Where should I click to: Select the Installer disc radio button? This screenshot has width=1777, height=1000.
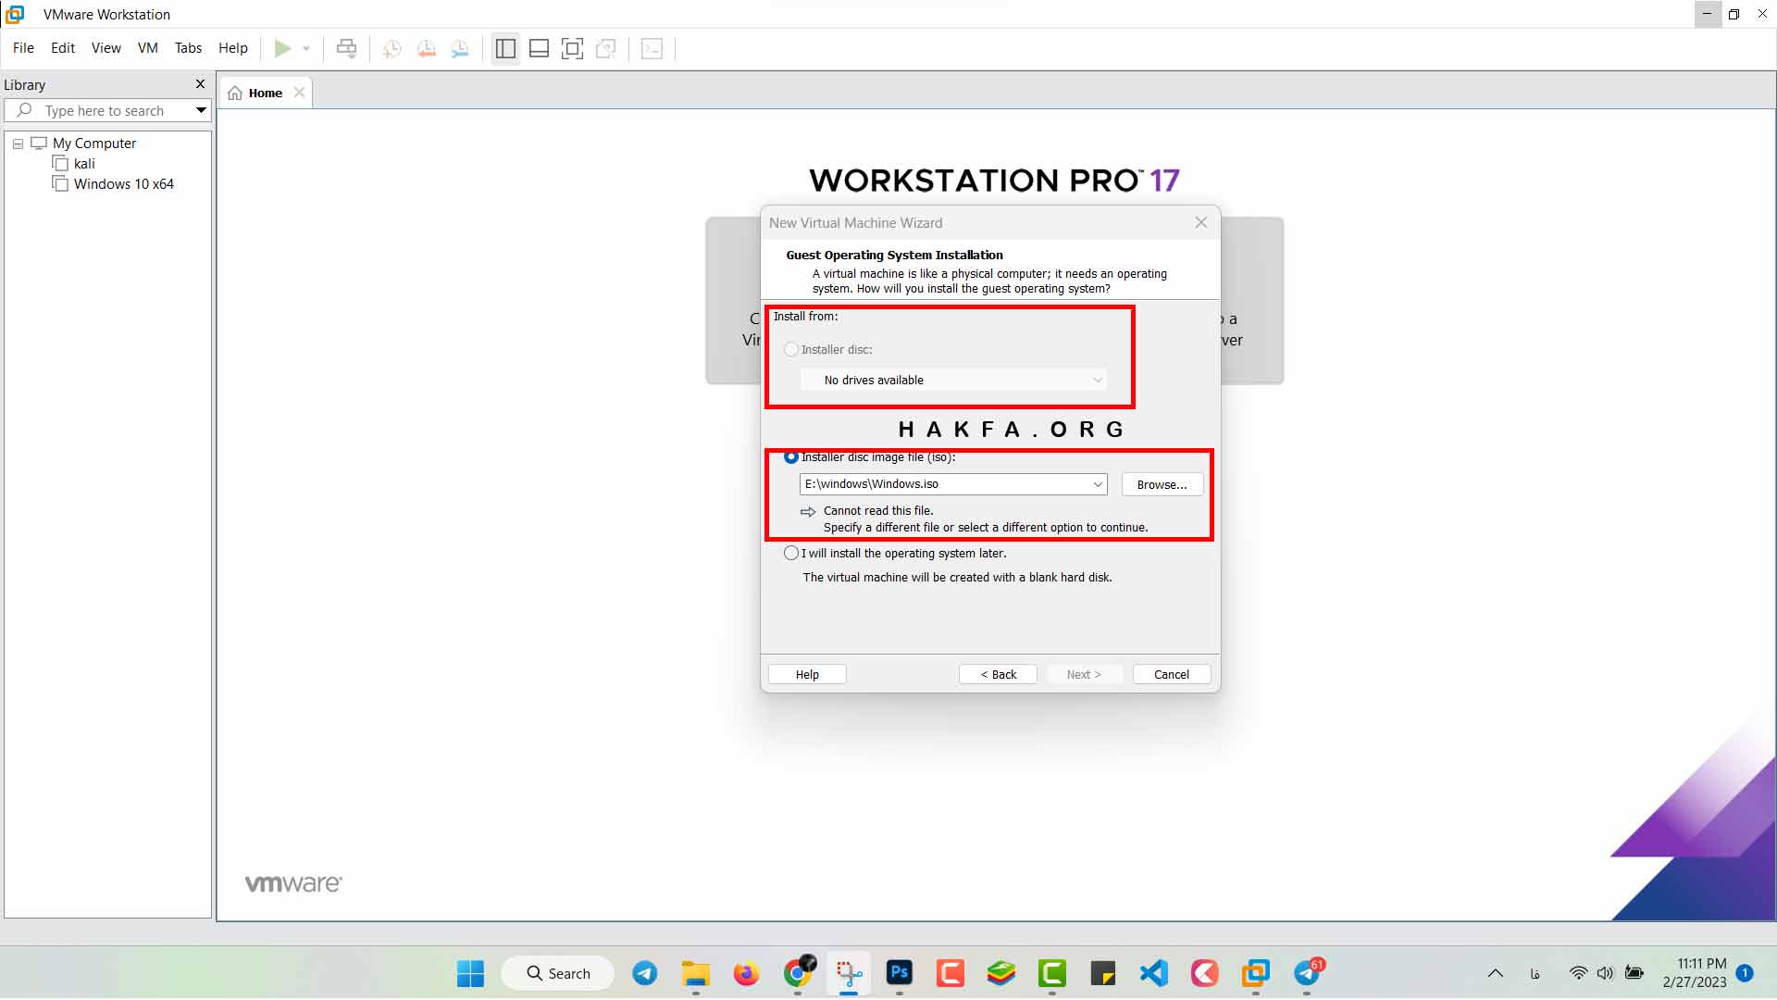(791, 350)
